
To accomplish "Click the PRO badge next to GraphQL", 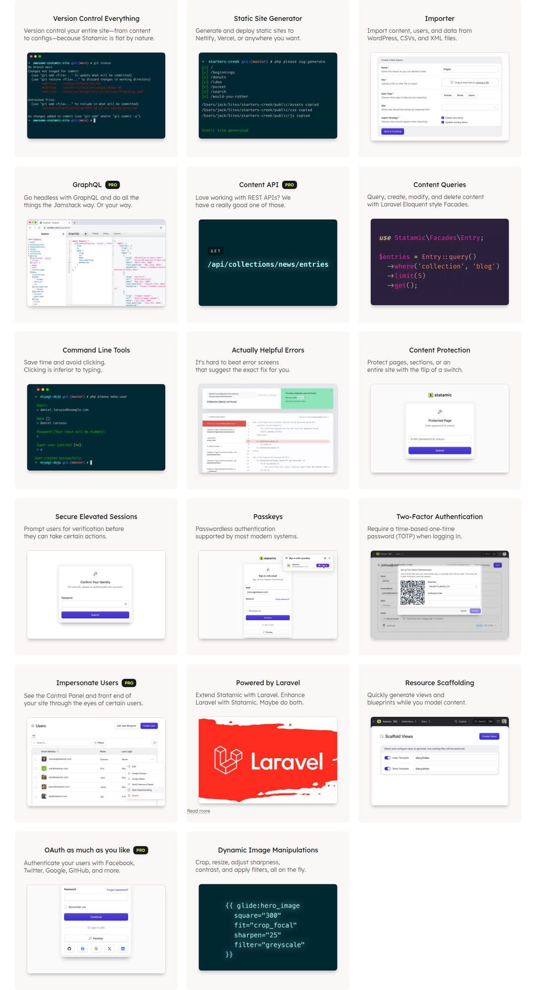I will click(113, 185).
